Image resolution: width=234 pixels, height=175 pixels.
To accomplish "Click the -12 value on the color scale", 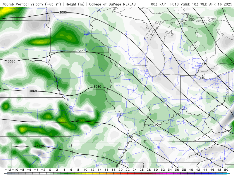I will 8,170.
